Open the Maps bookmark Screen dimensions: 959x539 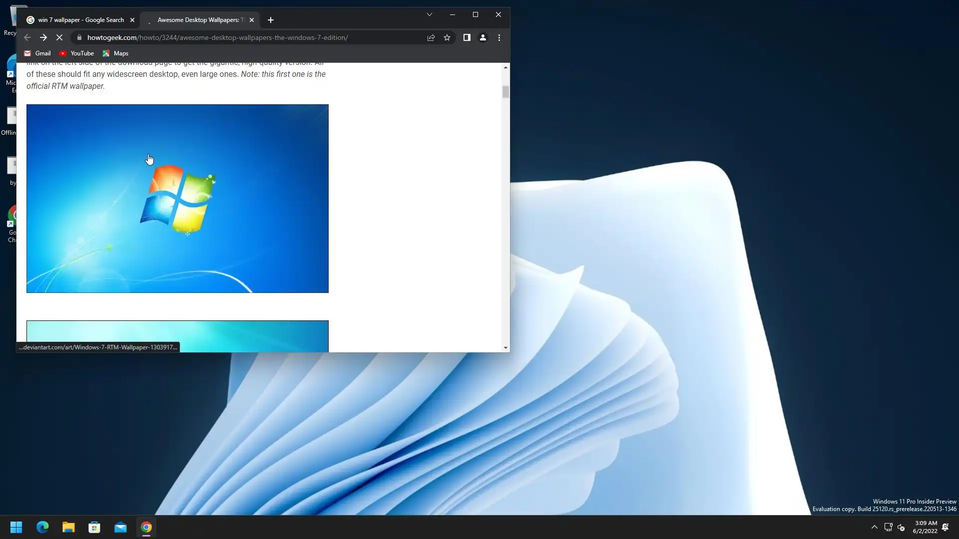(x=115, y=53)
